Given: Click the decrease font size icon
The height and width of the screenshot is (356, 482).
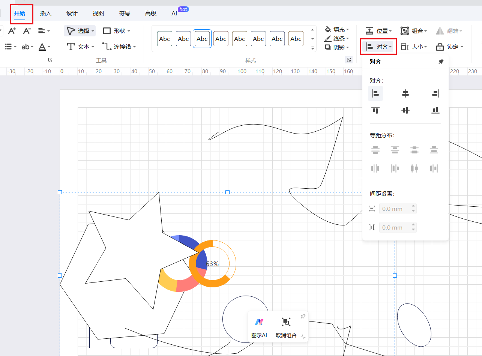Looking at the screenshot, I should pos(27,31).
